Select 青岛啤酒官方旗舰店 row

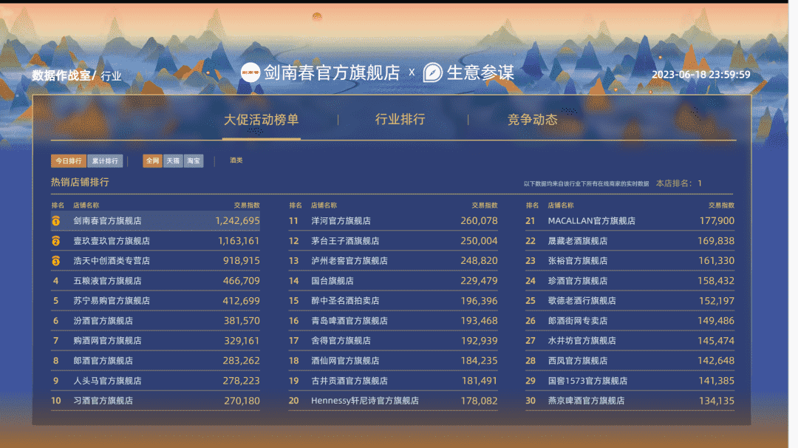pos(393,321)
